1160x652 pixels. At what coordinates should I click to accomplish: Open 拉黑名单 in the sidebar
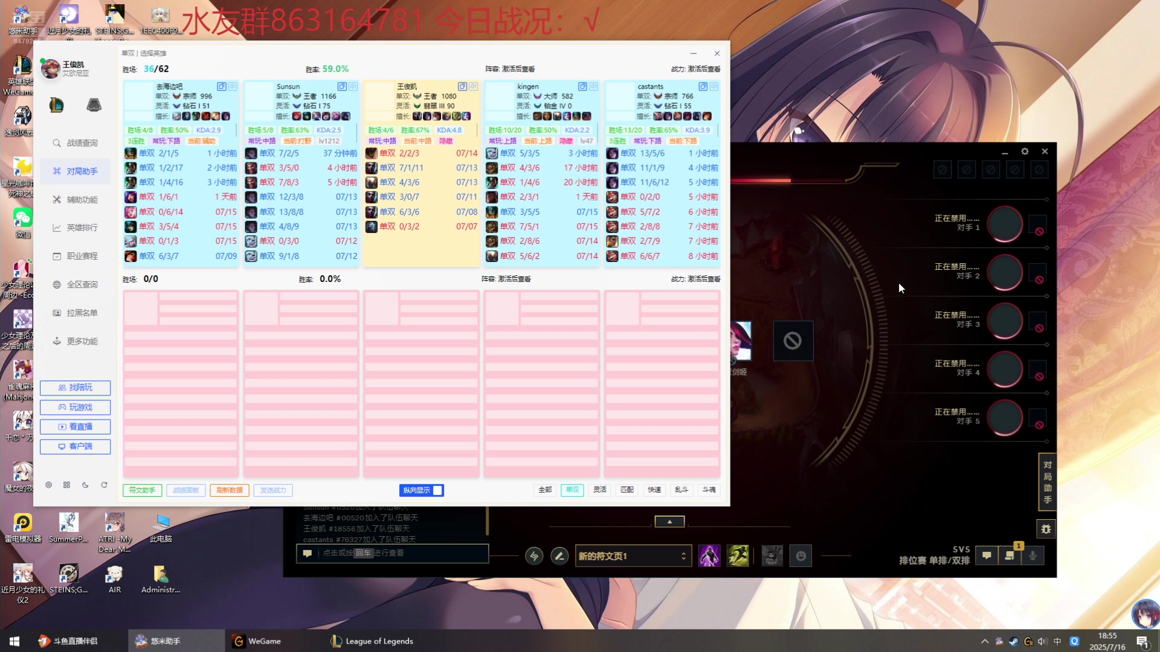(x=76, y=313)
